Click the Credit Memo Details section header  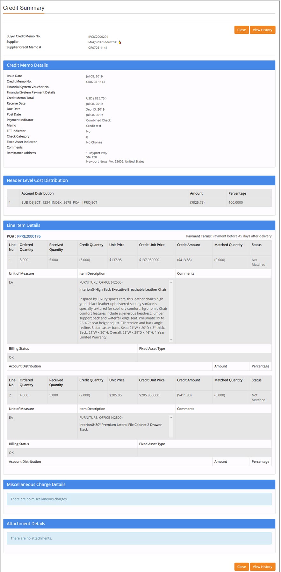[x=139, y=65]
